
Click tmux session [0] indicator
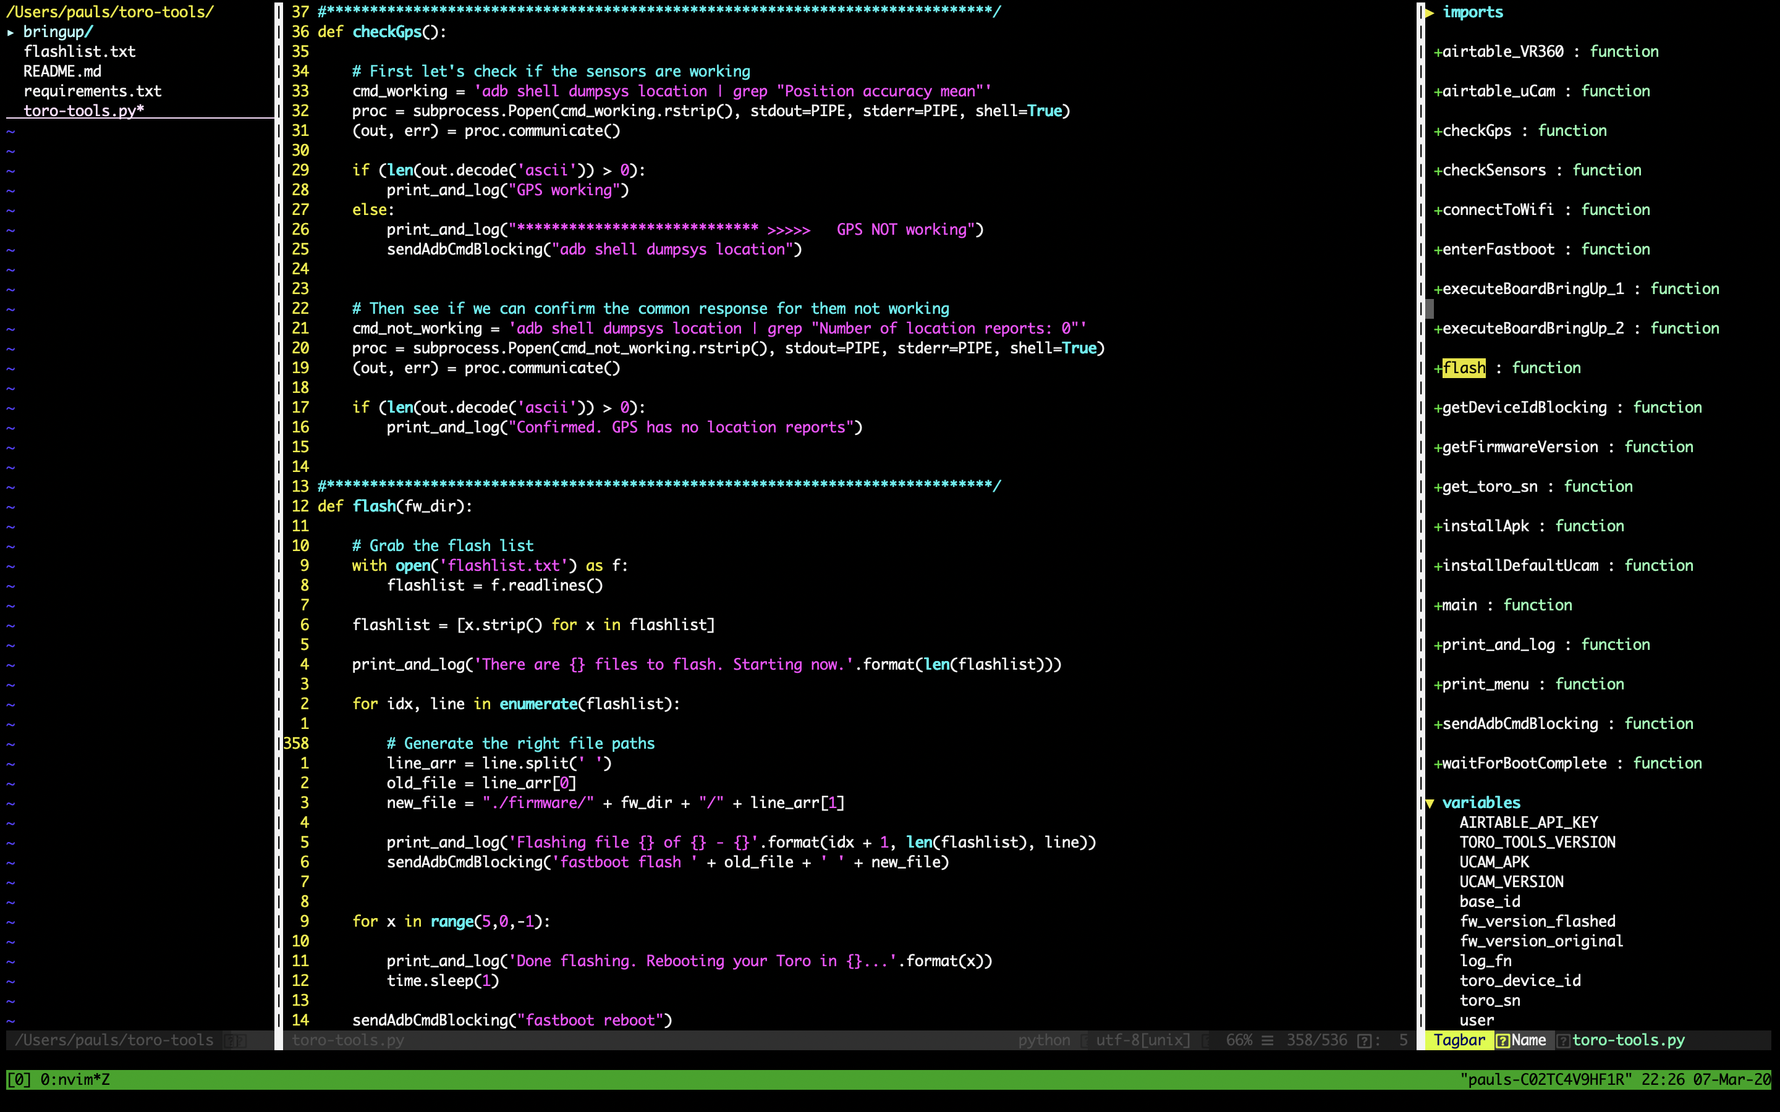pyautogui.click(x=19, y=1080)
